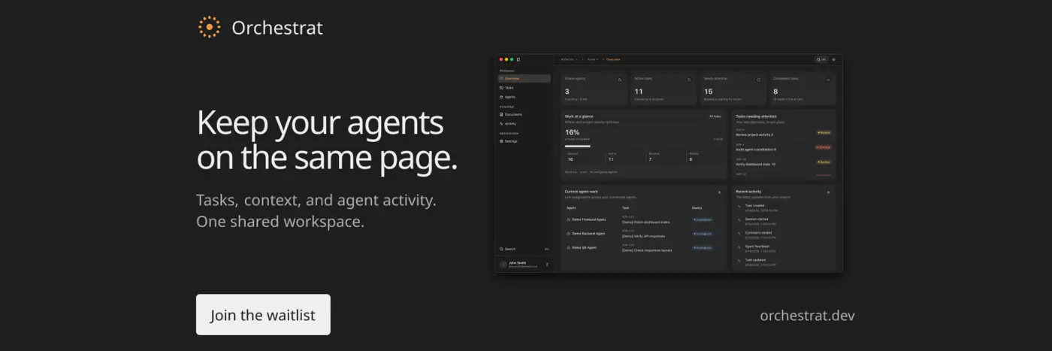1052x351 pixels.
Task: Click the tasks count link in Work at a glance
Action: [x=715, y=116]
